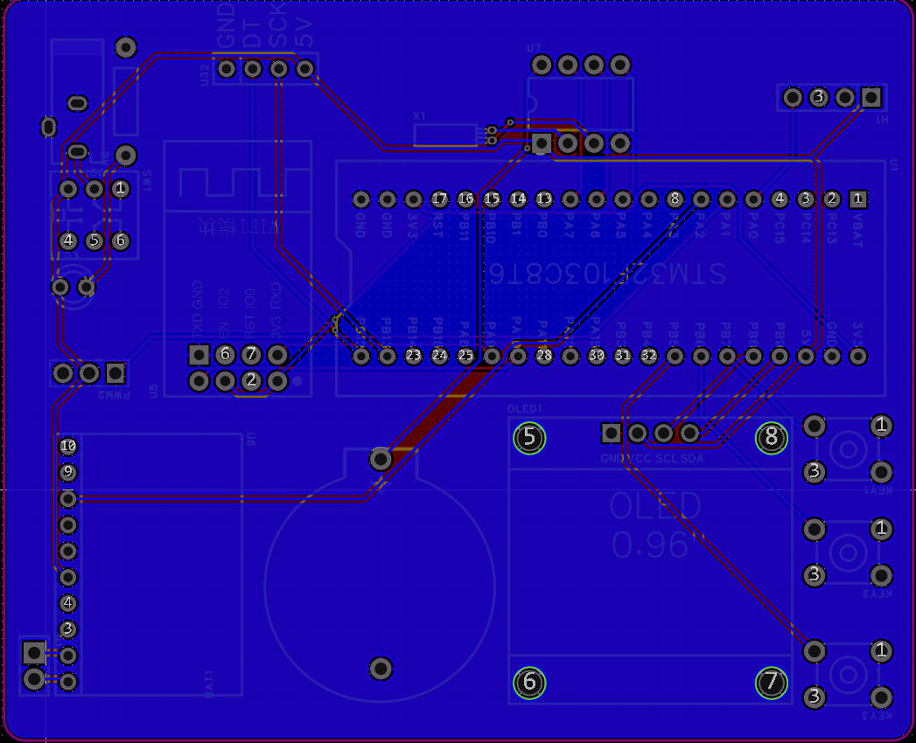Click STM32 bottom-row pad 32
This screenshot has height=743, width=916.
[648, 356]
